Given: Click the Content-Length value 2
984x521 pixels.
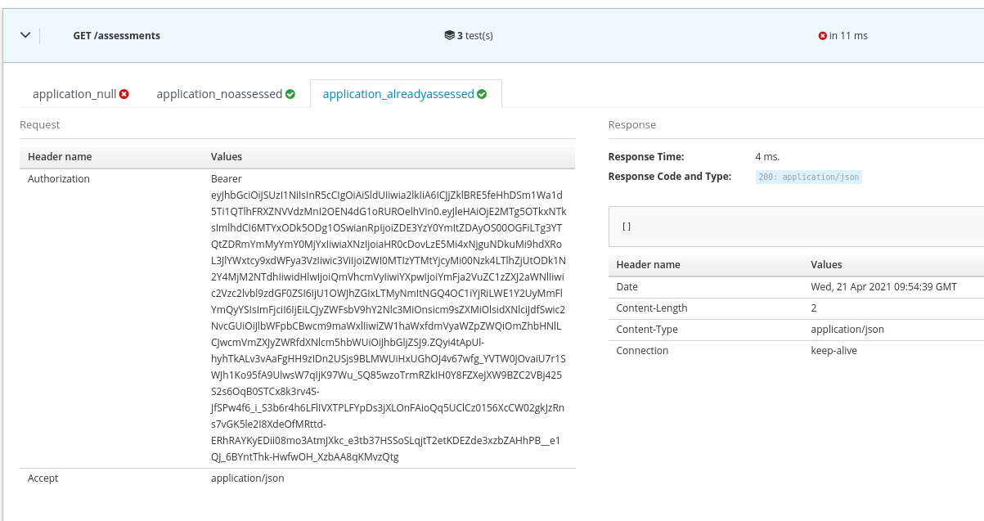Looking at the screenshot, I should tap(814, 308).
